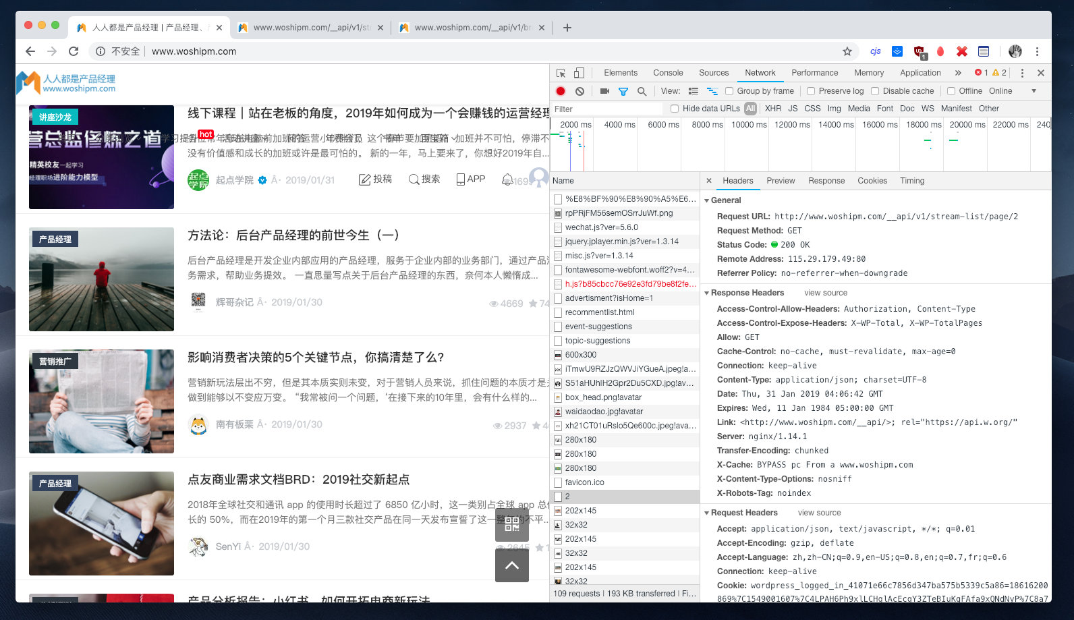1074x620 pixels.
Task: Open the Chrome profile avatar
Action: [x=1015, y=51]
